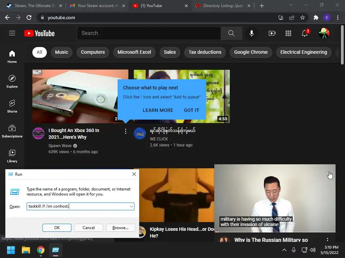Click the install app icon in address bar

281,17
